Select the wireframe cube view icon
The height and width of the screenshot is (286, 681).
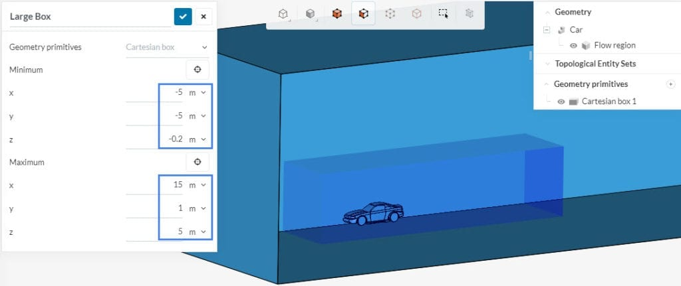tap(283, 14)
